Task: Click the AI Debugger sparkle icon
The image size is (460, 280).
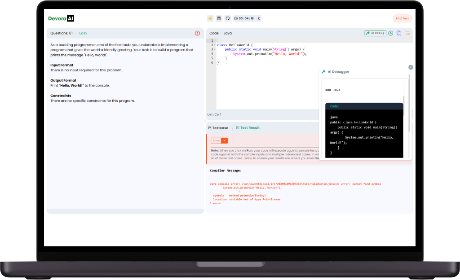Action: click(x=323, y=72)
